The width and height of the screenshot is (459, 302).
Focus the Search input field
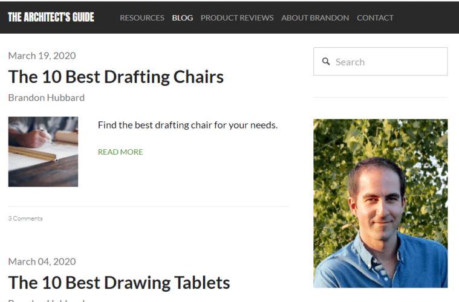pyautogui.click(x=387, y=62)
